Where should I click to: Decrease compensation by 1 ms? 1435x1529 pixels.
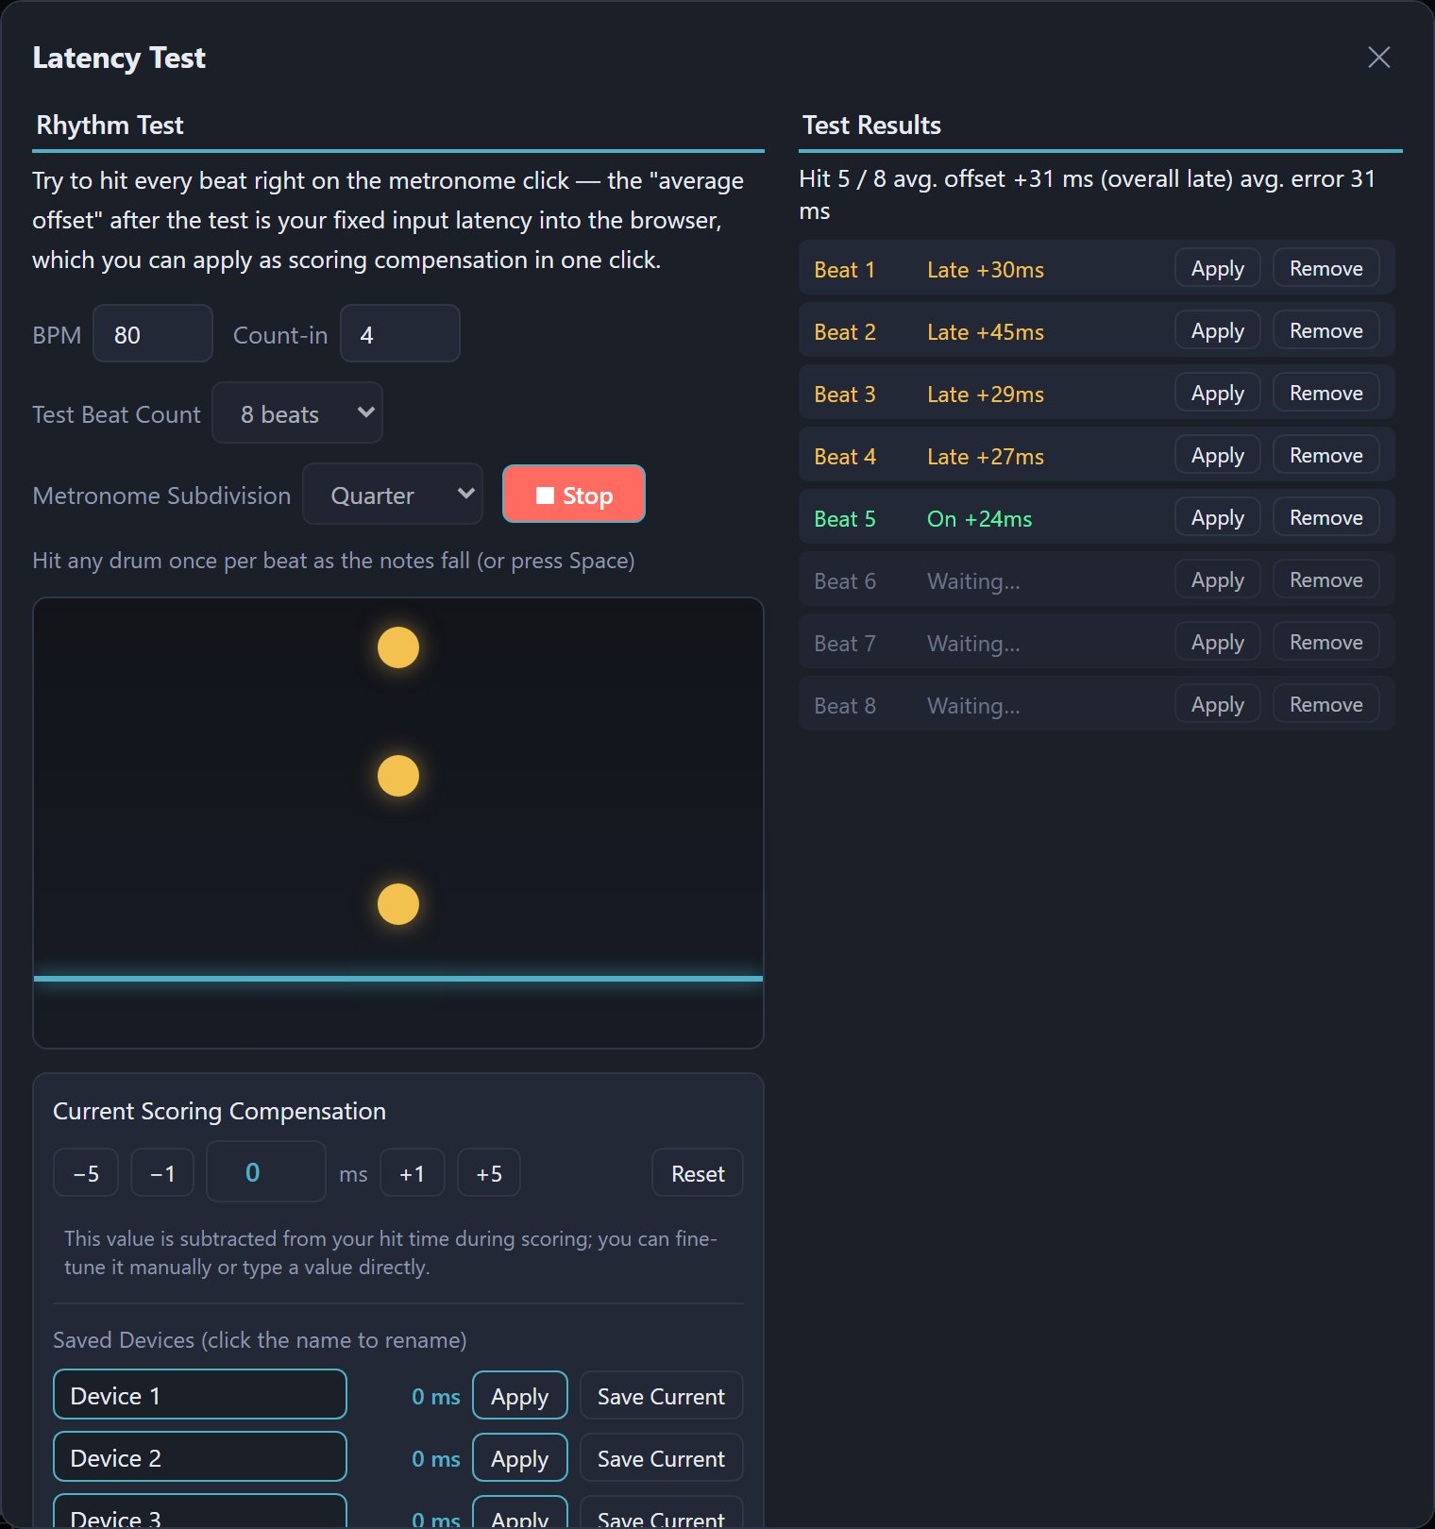(162, 1172)
